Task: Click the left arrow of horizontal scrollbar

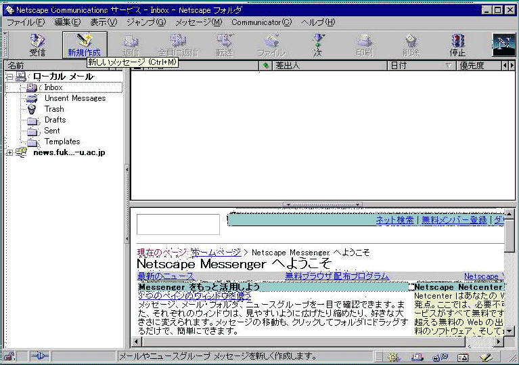Action: 136,341
